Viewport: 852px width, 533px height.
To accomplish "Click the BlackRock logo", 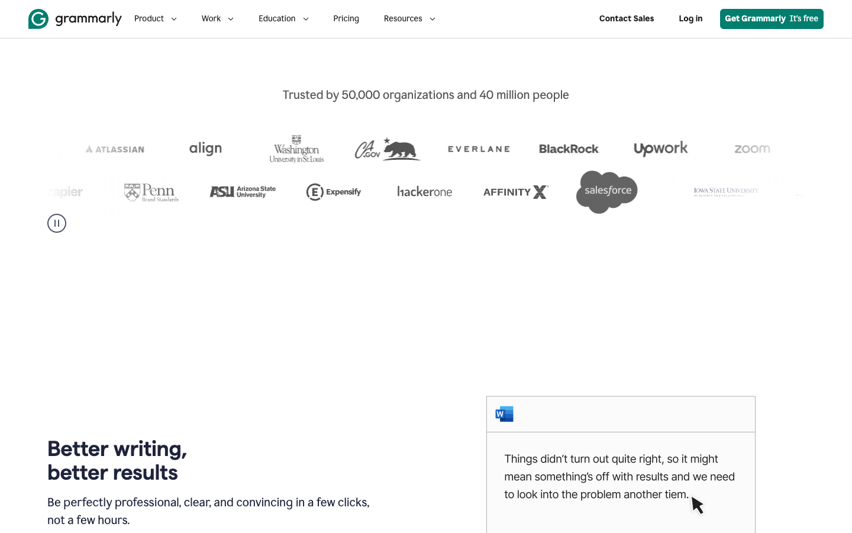I will (x=569, y=149).
